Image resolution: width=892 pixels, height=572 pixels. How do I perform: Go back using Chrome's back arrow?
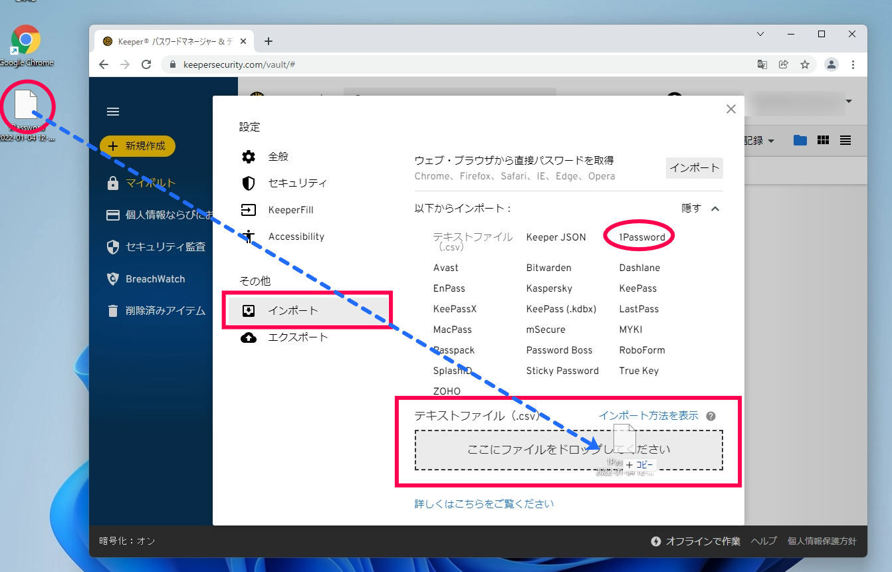pyautogui.click(x=104, y=64)
